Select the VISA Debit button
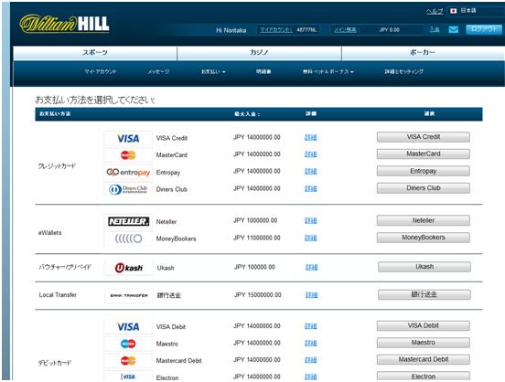505x382 pixels. (x=424, y=325)
